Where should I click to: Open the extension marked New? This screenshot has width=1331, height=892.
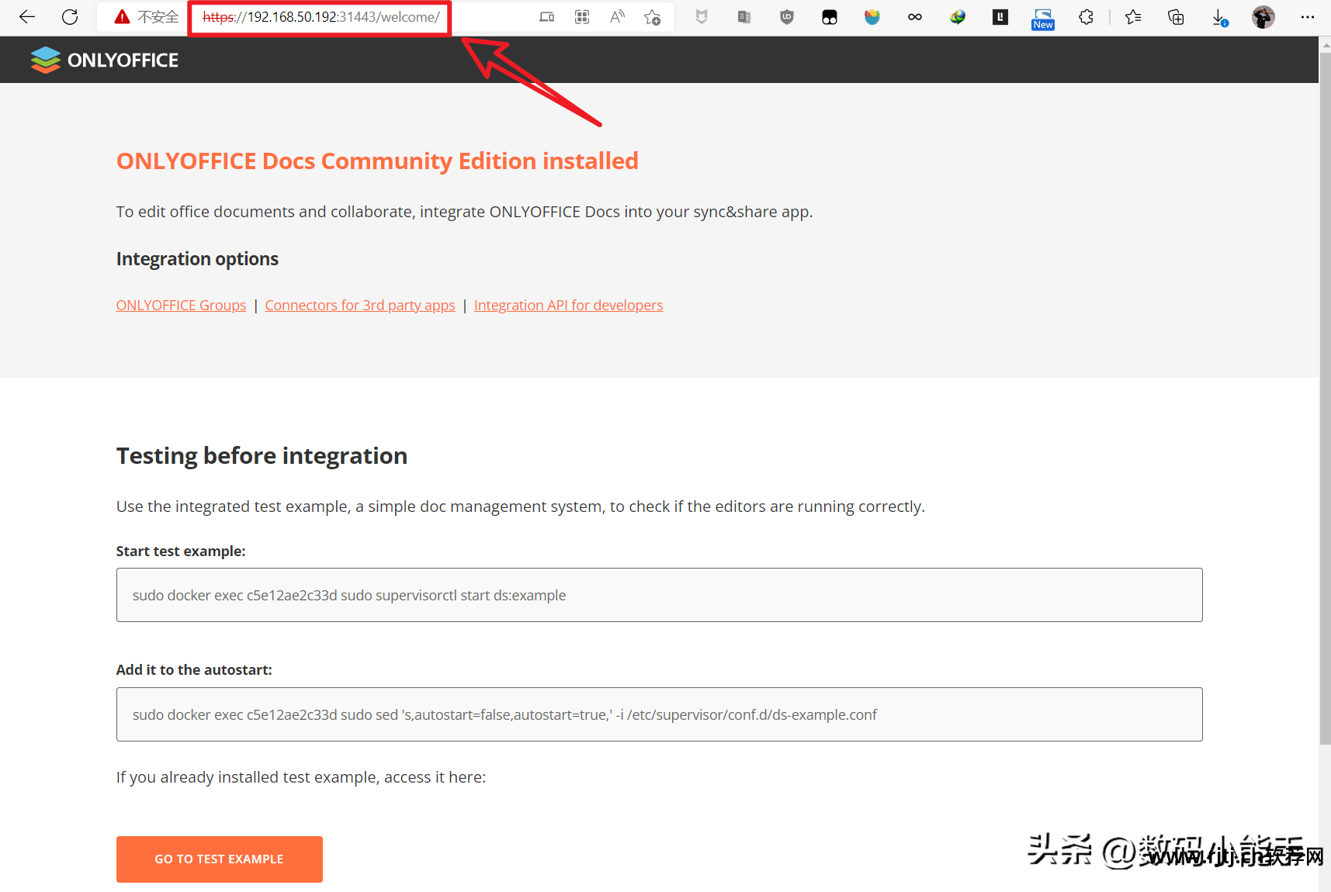tap(1043, 19)
